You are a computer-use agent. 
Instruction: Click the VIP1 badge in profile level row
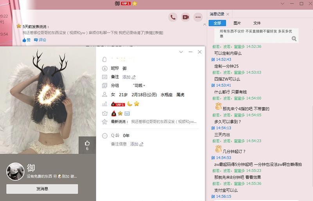(118, 104)
